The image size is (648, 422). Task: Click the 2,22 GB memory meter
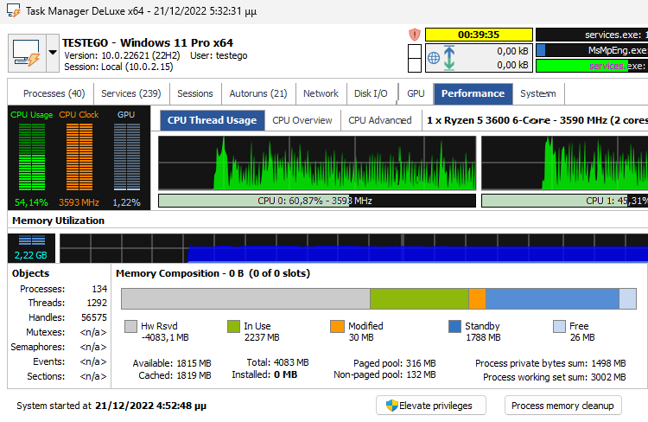coord(30,248)
